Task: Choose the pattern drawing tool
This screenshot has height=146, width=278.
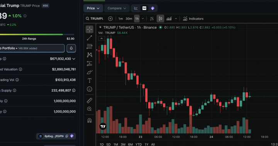Action: coord(90,55)
